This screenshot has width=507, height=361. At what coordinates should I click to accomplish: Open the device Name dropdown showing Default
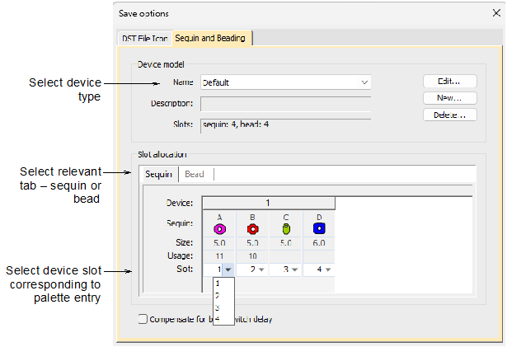pyautogui.click(x=285, y=82)
